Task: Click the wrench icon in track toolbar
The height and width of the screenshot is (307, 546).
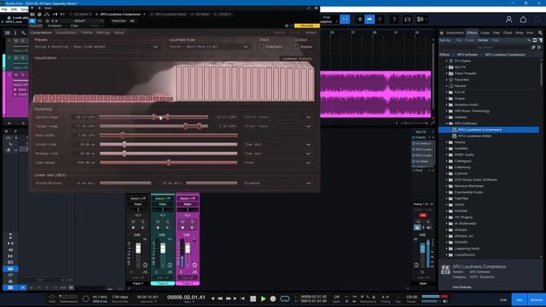Action: 23,32
